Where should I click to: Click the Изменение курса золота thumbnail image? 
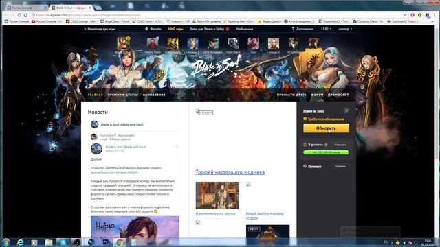coord(217,195)
